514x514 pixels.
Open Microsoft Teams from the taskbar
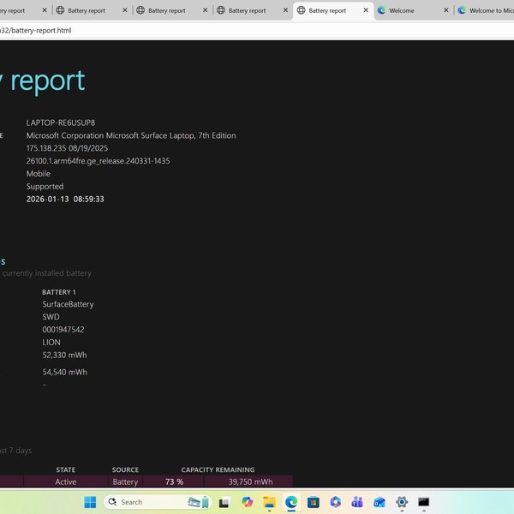tap(357, 502)
